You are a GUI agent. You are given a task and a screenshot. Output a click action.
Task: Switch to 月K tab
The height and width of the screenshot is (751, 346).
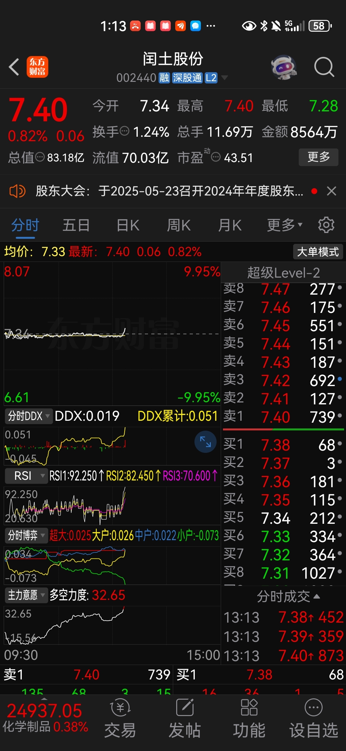(230, 225)
